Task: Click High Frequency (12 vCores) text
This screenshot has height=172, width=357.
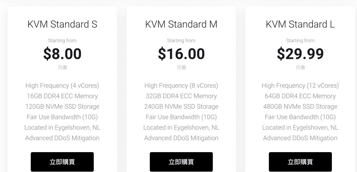Action: (300, 86)
